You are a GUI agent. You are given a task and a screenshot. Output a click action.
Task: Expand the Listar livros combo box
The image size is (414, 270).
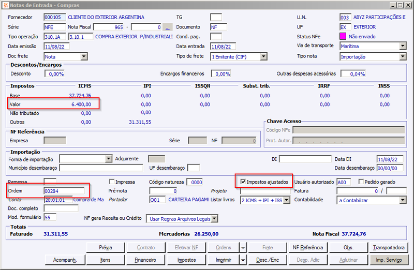point(287,200)
